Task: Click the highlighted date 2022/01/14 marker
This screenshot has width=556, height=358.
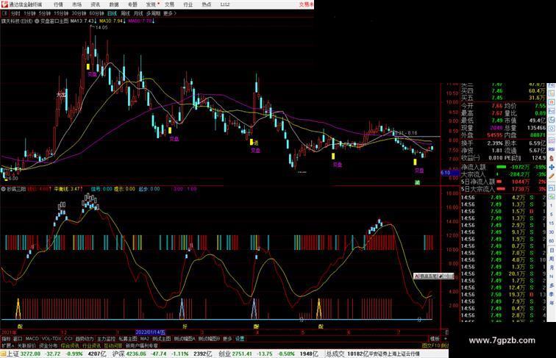Action: point(150,332)
